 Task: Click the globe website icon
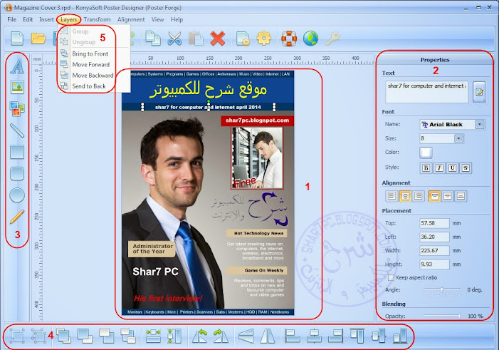coord(310,38)
